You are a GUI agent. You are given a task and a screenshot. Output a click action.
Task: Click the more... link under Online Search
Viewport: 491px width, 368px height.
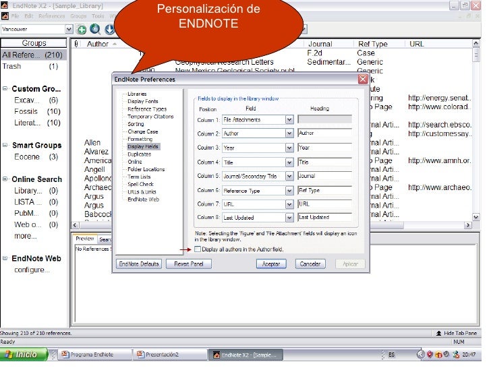pos(26,236)
